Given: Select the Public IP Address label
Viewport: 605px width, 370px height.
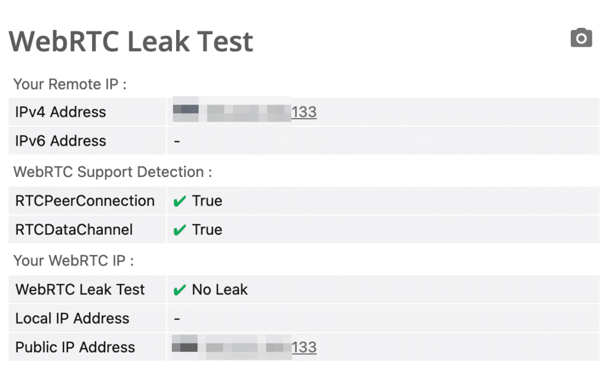Looking at the screenshot, I should pyautogui.click(x=75, y=348).
